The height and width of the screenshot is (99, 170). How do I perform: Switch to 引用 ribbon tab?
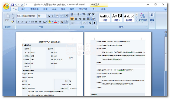[x=45, y=9]
